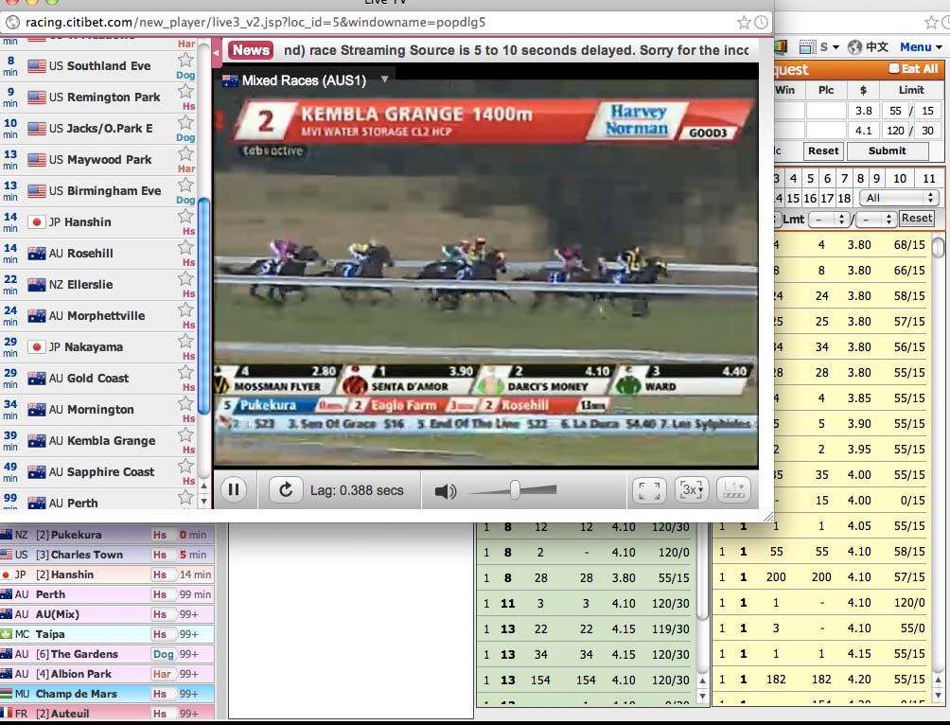Viewport: 950px width, 725px height.
Task: Star the AU Sapphire Coast race
Action: (x=185, y=467)
